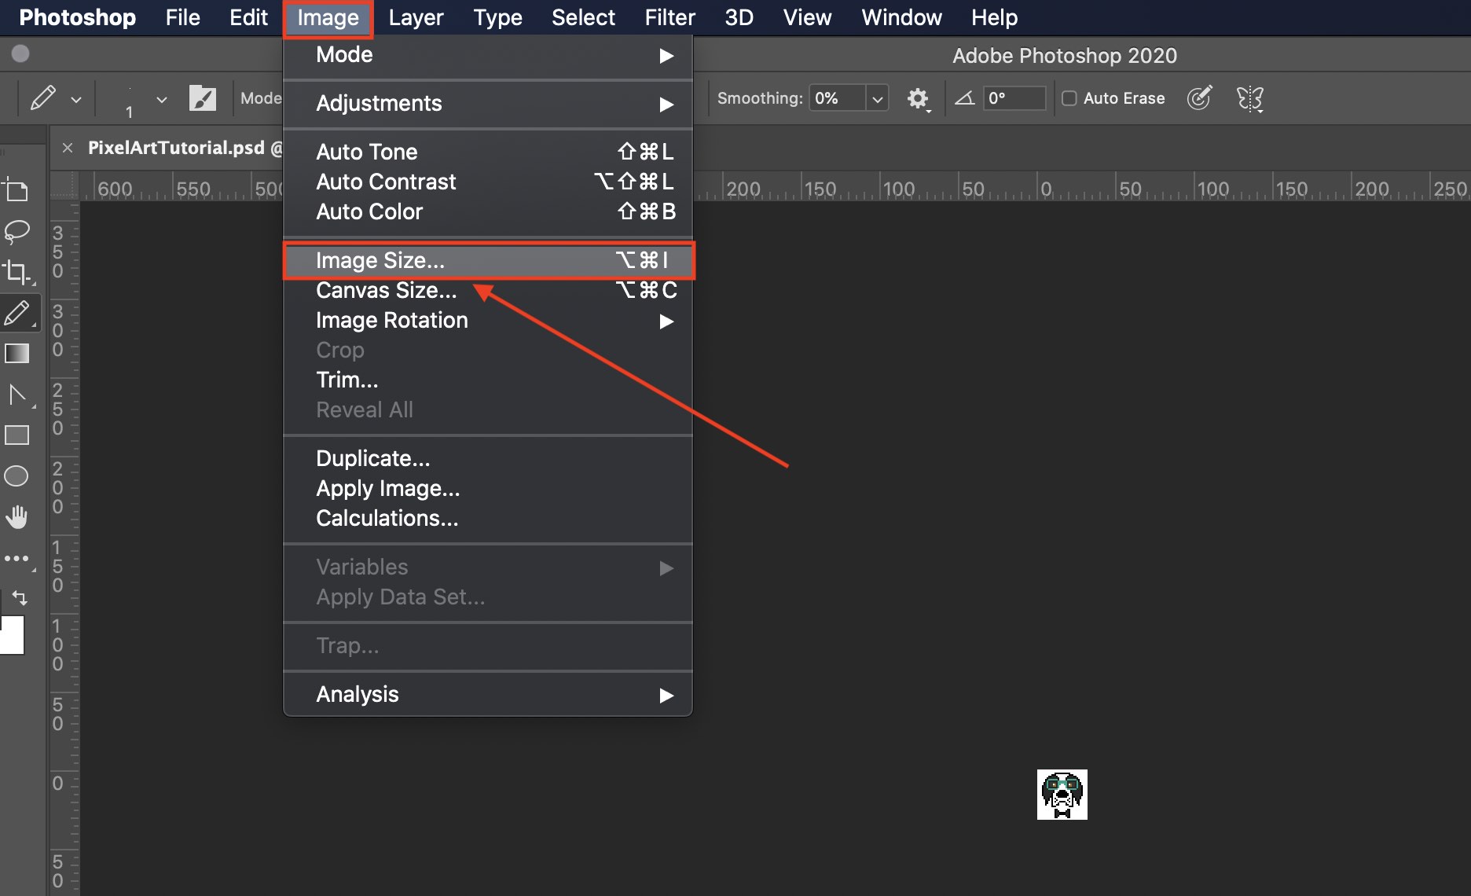
Task: Open the Window menu
Action: click(901, 17)
